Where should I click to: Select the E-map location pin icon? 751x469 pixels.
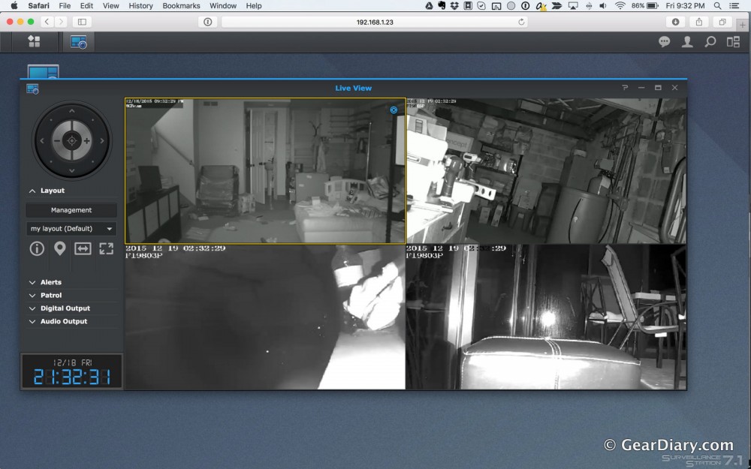pyautogui.click(x=59, y=248)
